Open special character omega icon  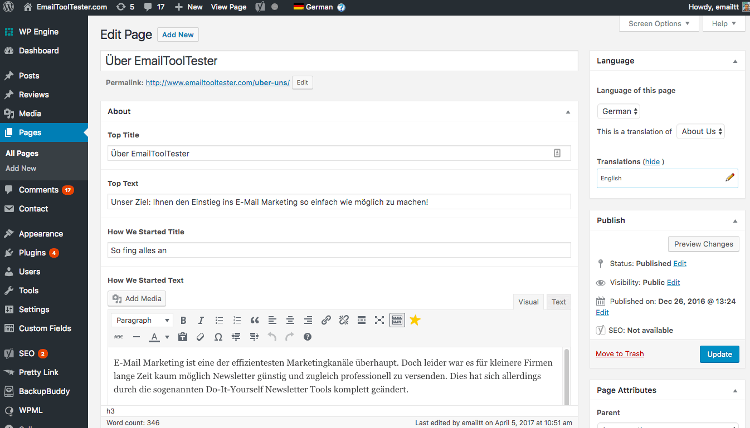click(x=218, y=337)
